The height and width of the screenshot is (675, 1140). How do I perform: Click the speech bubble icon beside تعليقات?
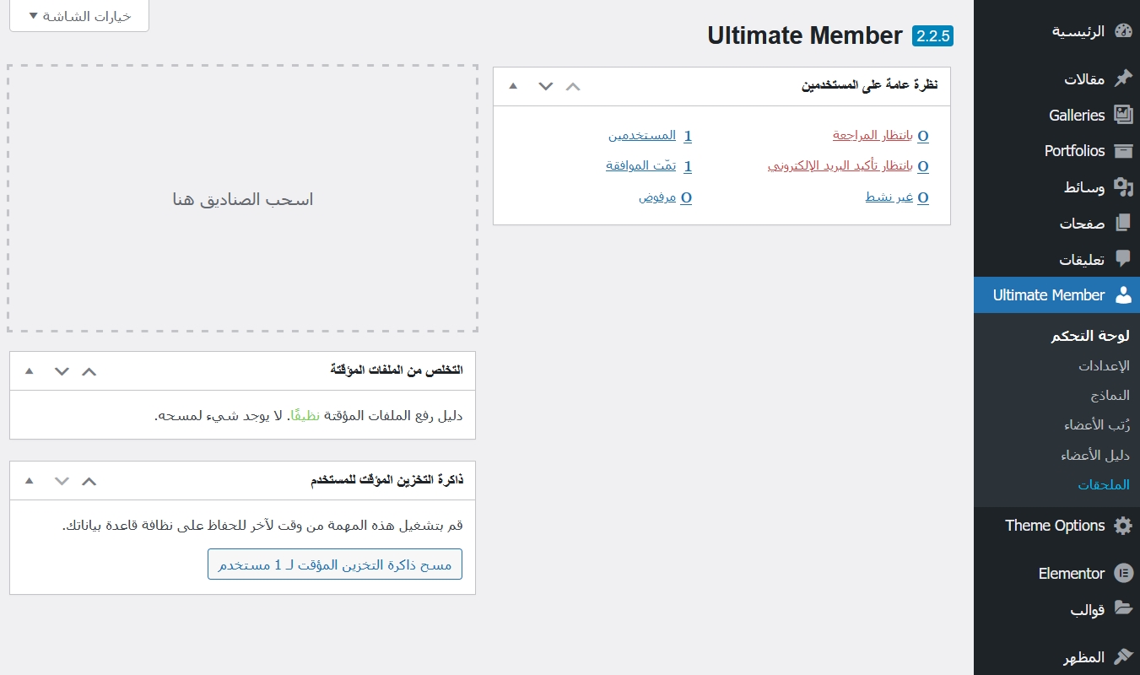1122,258
